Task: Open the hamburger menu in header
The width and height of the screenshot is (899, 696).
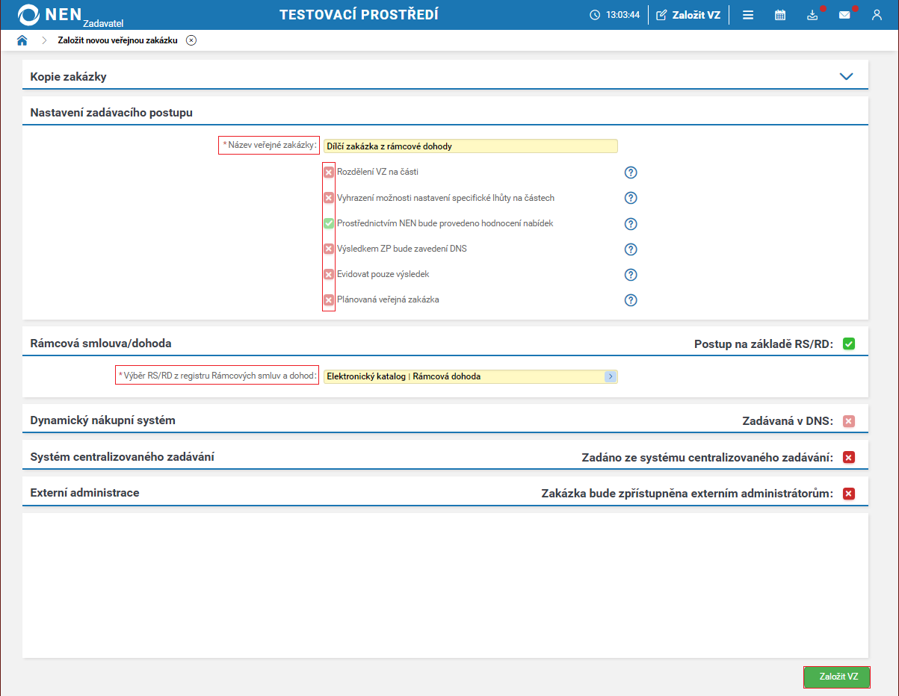Action: point(748,15)
